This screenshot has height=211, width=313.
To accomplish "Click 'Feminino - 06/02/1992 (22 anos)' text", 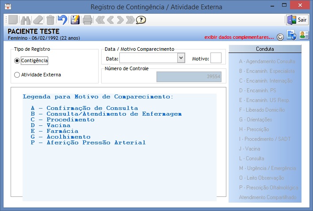I will (x=44, y=38).
